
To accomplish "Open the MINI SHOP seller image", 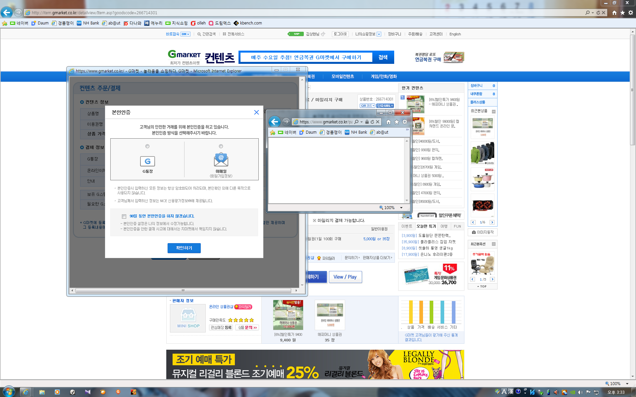I will [188, 318].
